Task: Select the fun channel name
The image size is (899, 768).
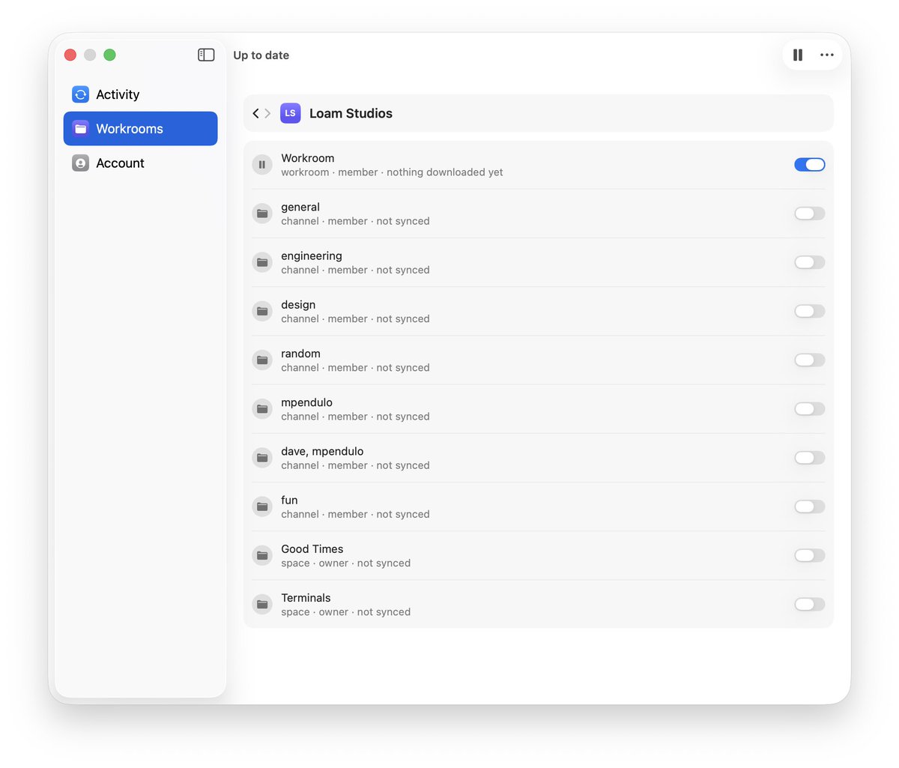Action: 289,500
